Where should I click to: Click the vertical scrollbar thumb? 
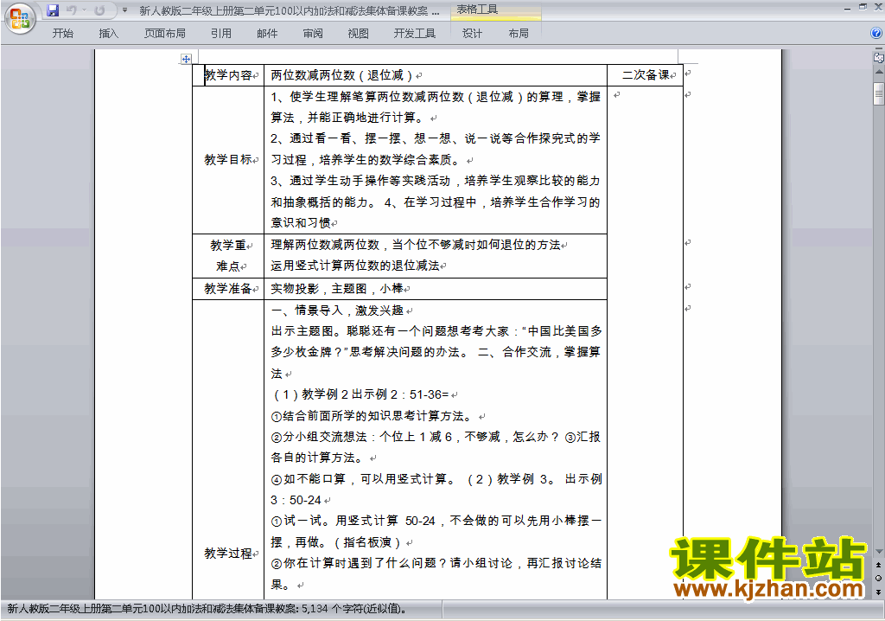pos(879,93)
